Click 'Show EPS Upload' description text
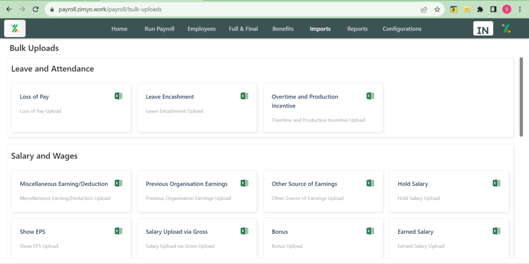Screen dimensions: 529x264 [39, 246]
